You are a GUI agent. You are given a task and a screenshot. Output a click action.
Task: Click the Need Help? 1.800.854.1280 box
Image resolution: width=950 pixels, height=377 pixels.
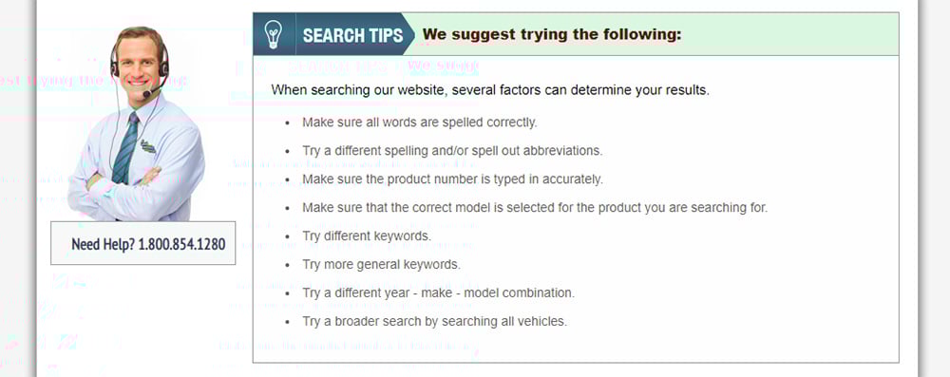pos(143,243)
